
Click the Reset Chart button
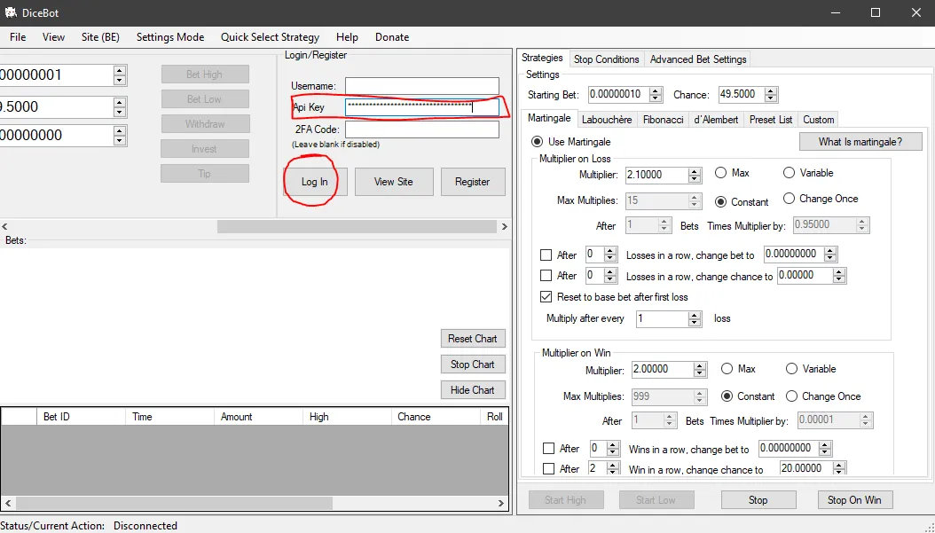tap(472, 339)
